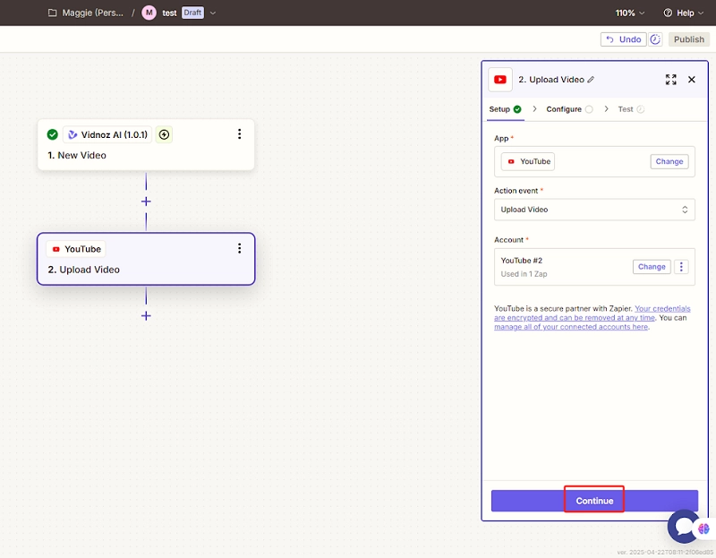Click the pencil icon to rename step

coord(591,80)
